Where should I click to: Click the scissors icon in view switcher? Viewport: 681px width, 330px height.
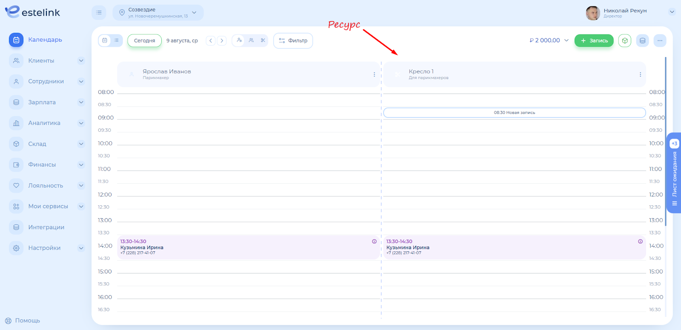click(x=263, y=40)
